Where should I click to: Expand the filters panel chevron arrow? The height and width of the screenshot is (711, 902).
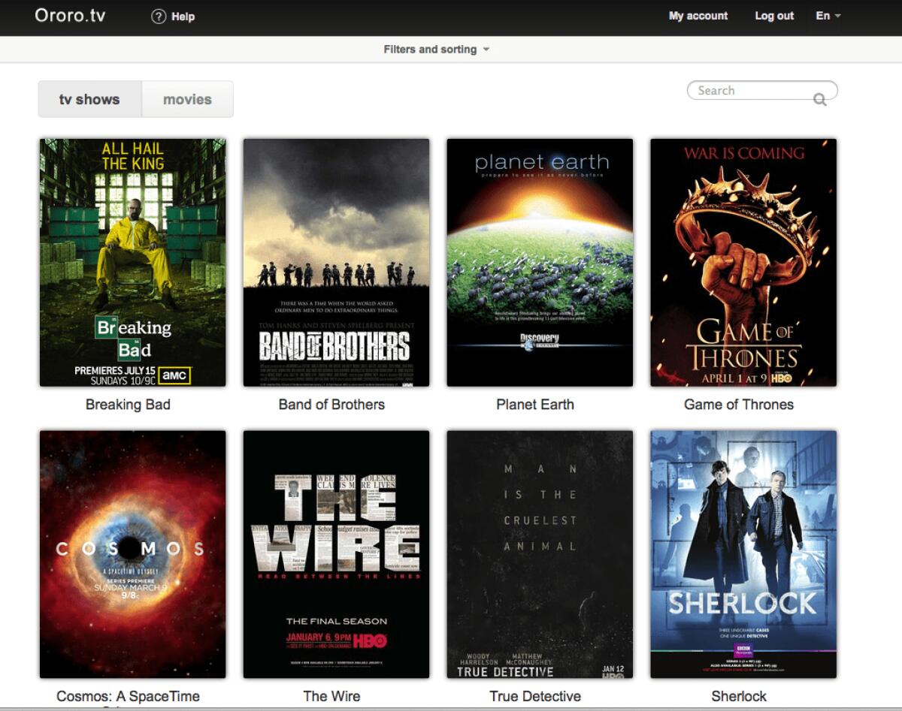coord(486,50)
